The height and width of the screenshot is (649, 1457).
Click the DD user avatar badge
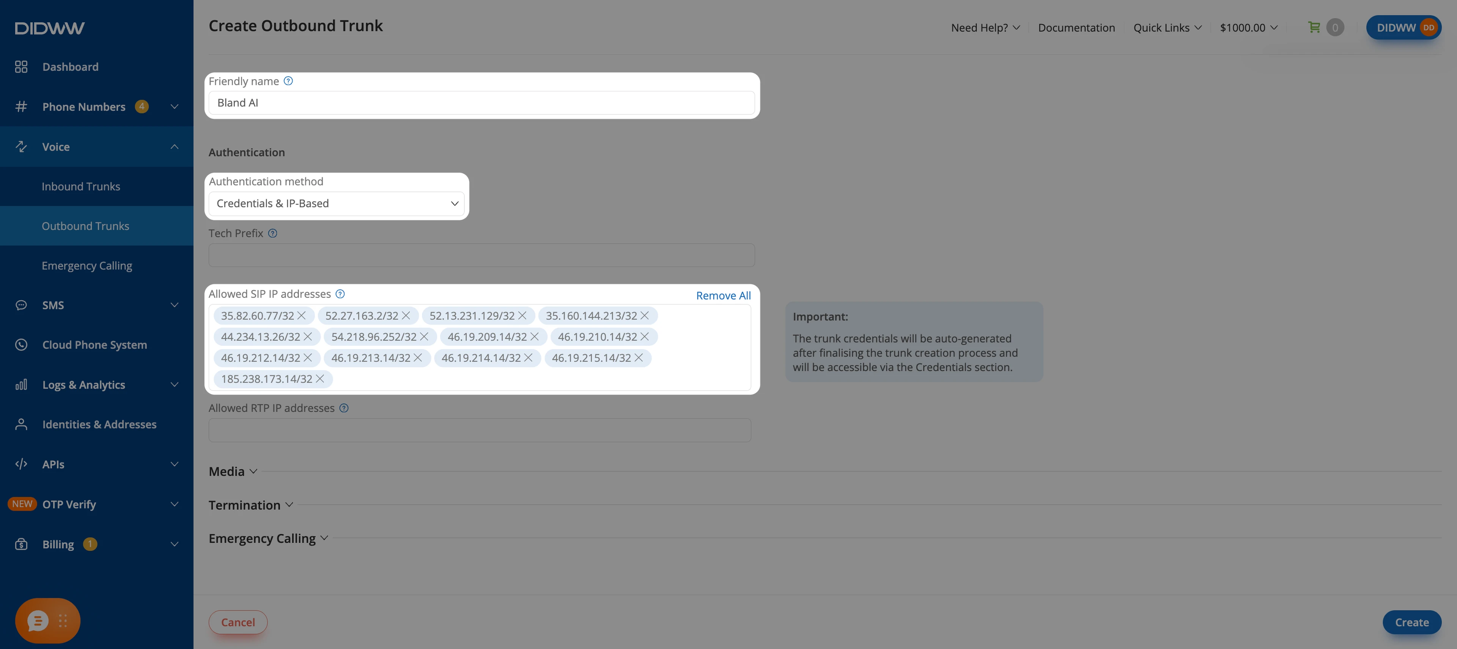(1429, 28)
